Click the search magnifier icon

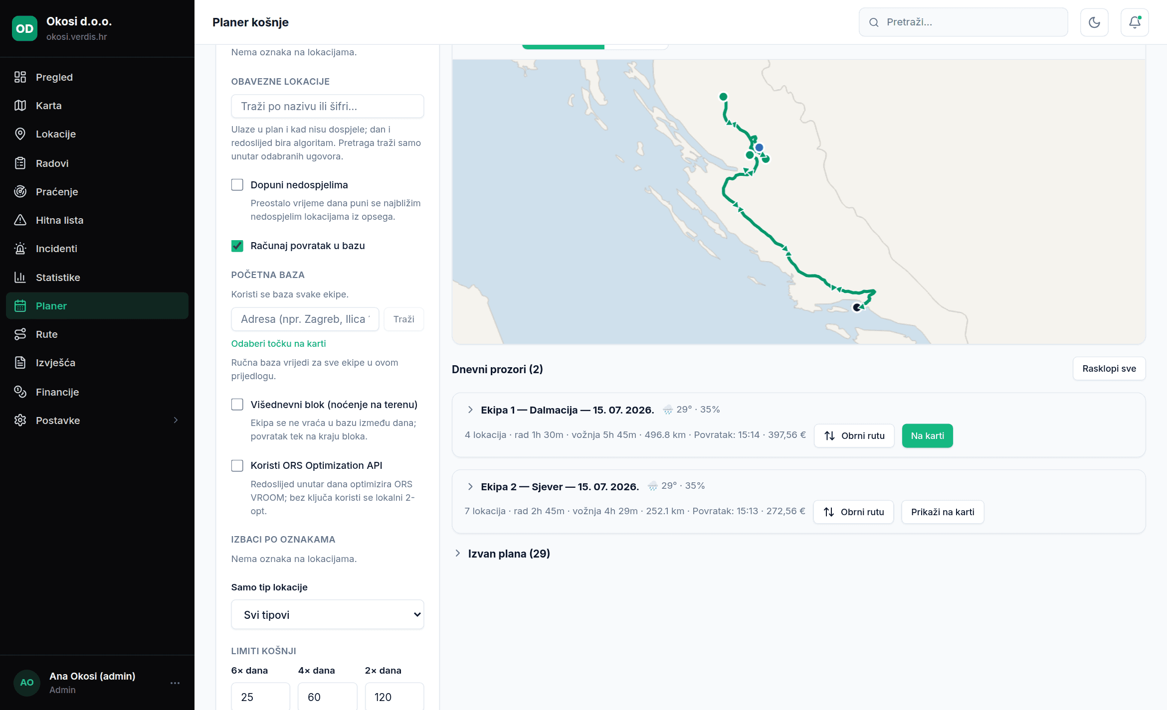click(874, 22)
